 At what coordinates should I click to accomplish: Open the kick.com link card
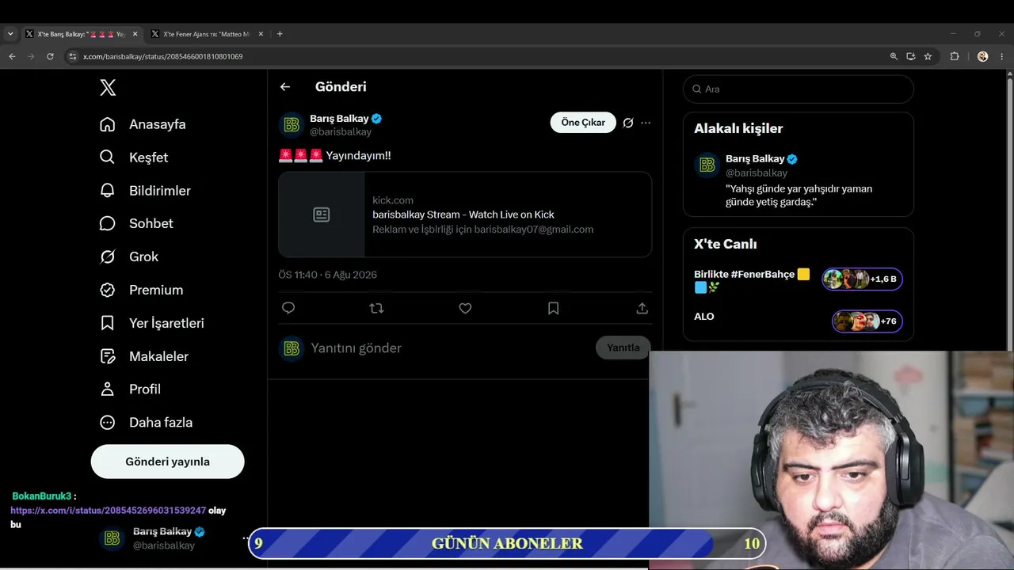click(x=465, y=215)
